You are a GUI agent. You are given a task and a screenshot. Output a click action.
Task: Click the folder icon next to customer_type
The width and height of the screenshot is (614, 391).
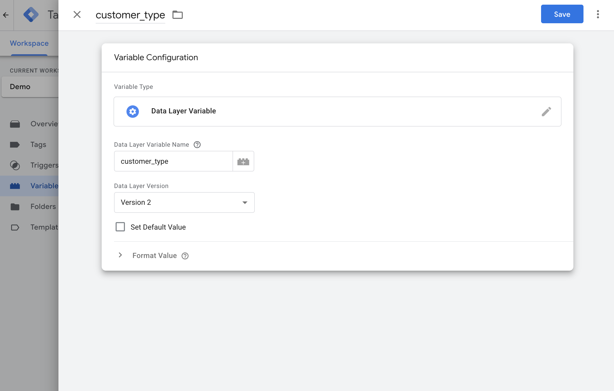(177, 15)
